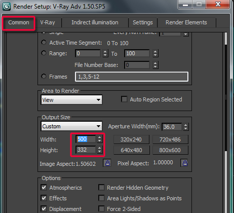Click the Frames list text field
The image size is (234, 213).
pyautogui.click(x=132, y=77)
